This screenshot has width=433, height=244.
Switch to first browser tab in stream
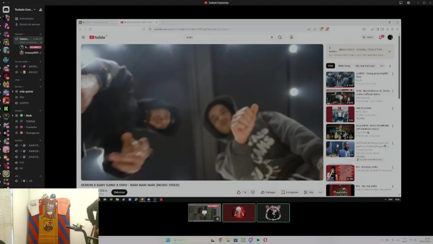click(x=97, y=22)
